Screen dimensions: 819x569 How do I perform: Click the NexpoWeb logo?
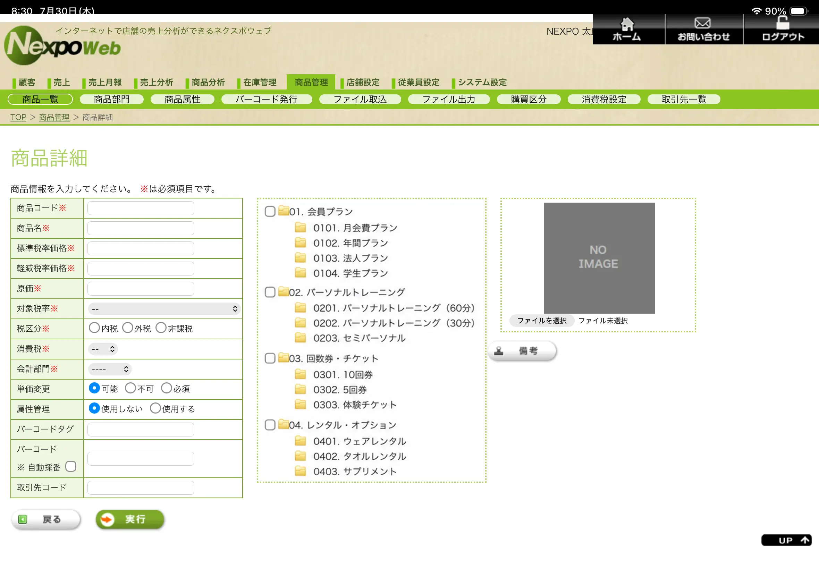coord(62,46)
